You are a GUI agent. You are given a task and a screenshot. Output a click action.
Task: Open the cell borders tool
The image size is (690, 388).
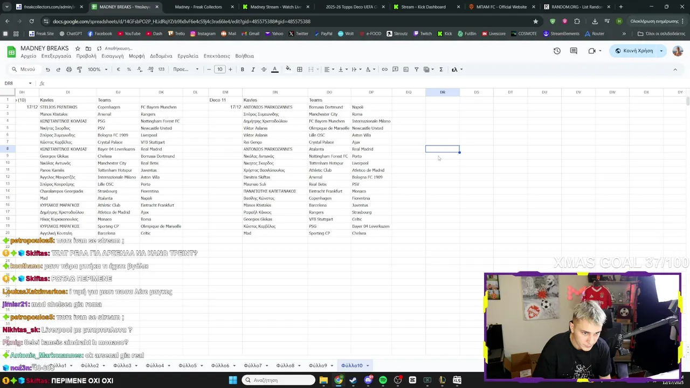point(300,70)
